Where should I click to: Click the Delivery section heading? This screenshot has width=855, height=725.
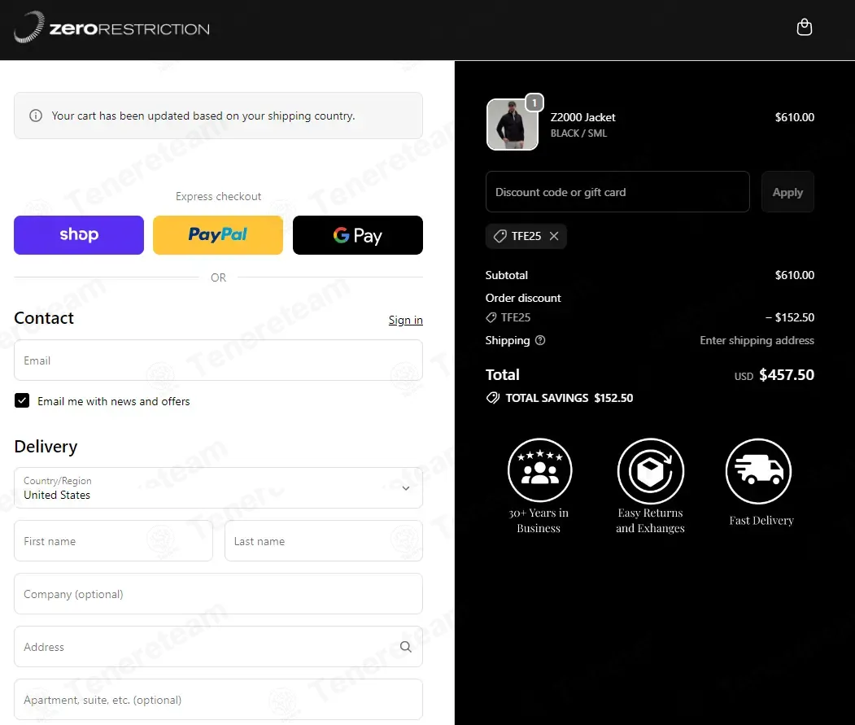point(46,446)
